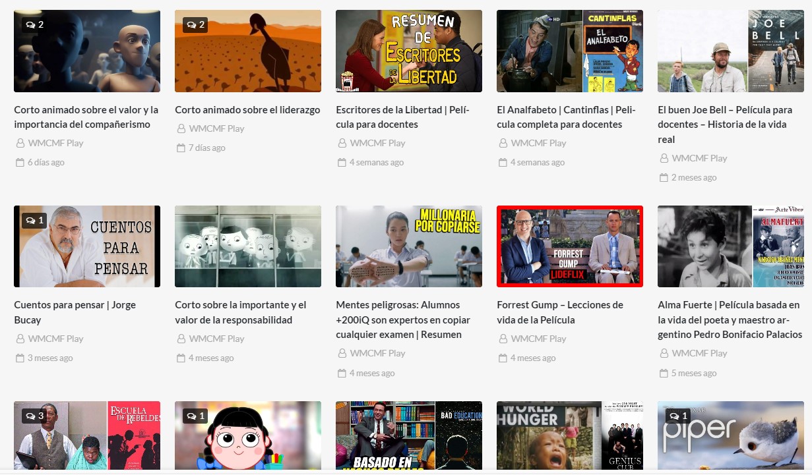This screenshot has height=475, width=812.
Task: Open the El Analfabeto Cantinflas thumbnail
Action: click(x=569, y=51)
